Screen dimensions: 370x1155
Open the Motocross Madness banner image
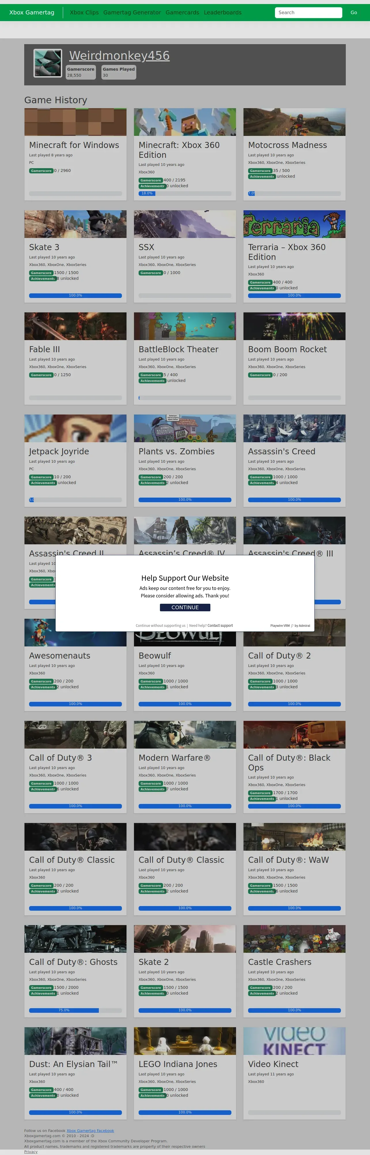294,122
